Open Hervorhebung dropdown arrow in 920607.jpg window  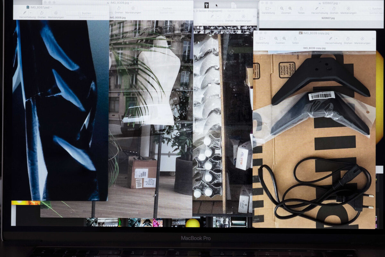point(323,8)
